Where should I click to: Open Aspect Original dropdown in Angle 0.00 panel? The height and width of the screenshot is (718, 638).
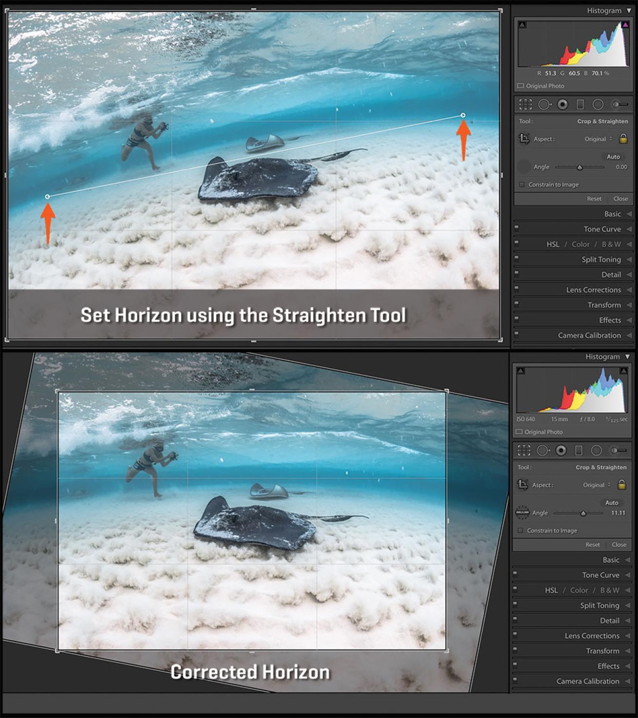598,139
